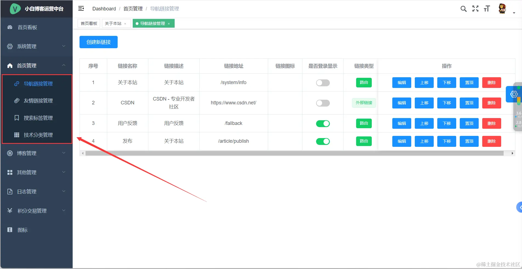Screen dimensions: 522x269
Task: Expand the 积分交易管理 menu chevron
Action: (x=64, y=210)
